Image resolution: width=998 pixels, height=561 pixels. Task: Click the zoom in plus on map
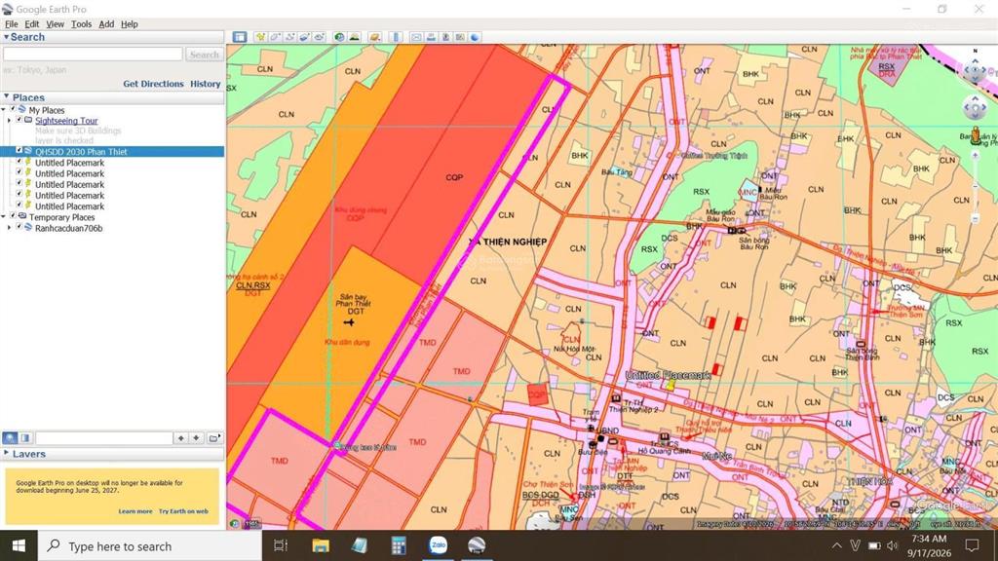point(975,155)
